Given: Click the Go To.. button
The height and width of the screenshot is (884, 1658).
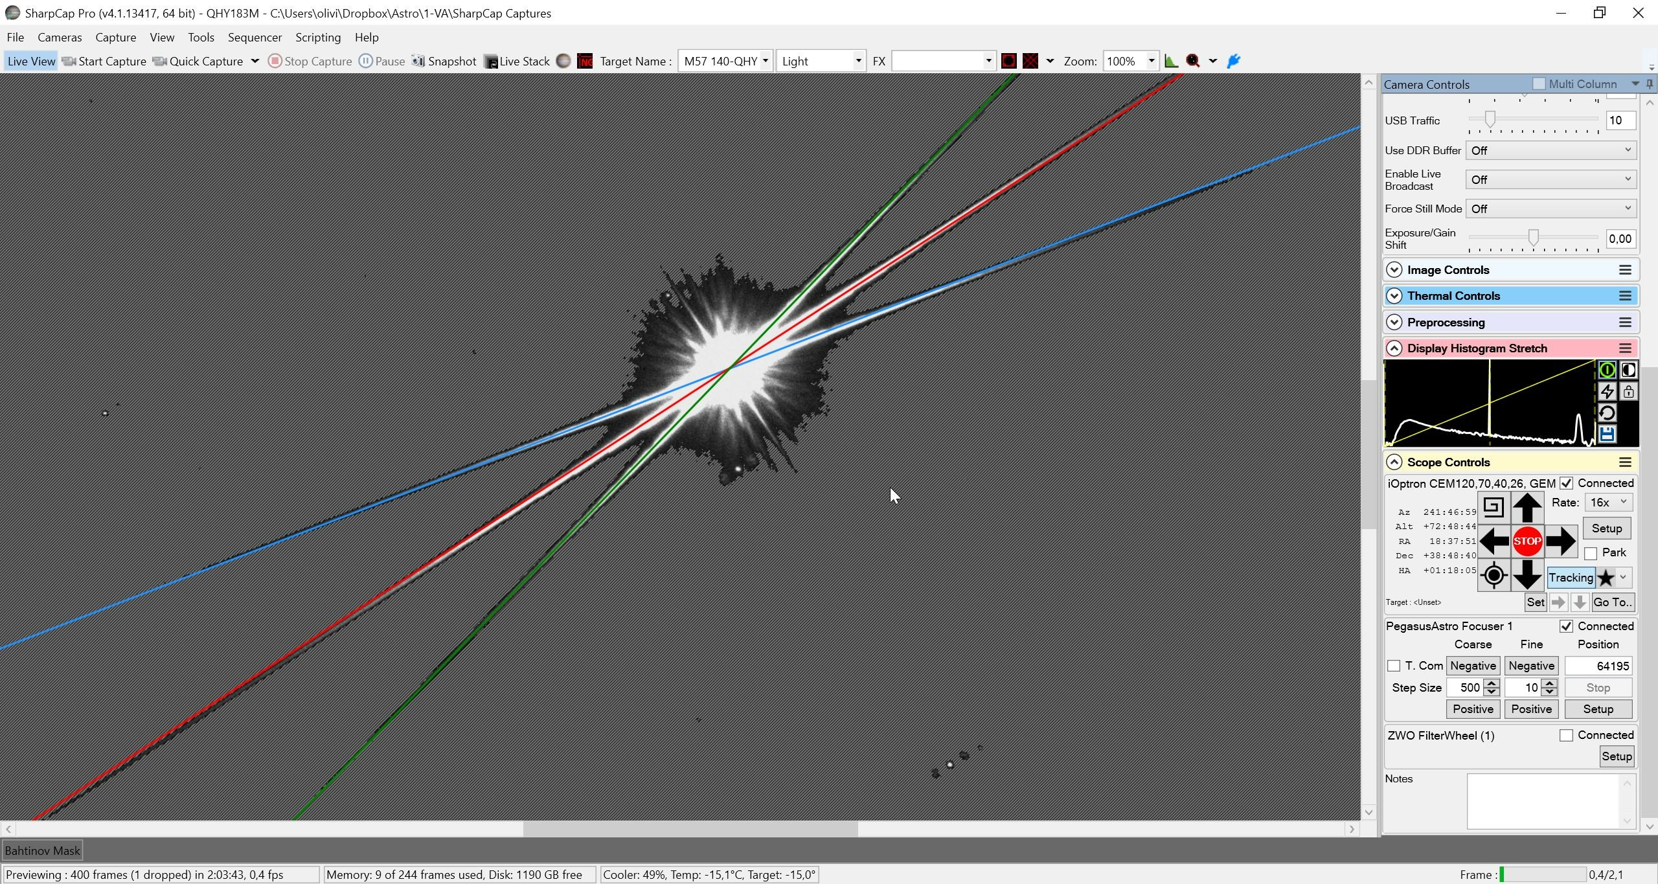Looking at the screenshot, I should (1612, 602).
